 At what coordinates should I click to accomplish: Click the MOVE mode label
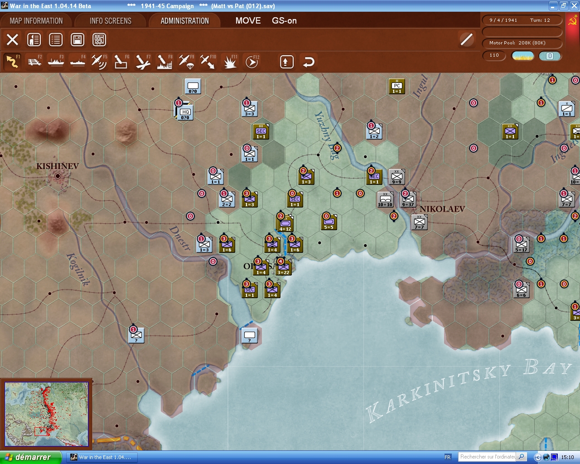(248, 20)
